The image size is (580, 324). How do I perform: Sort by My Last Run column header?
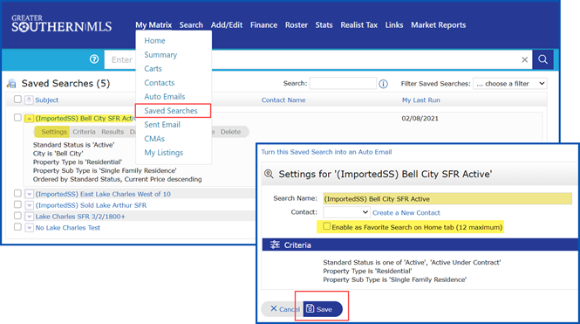click(421, 100)
